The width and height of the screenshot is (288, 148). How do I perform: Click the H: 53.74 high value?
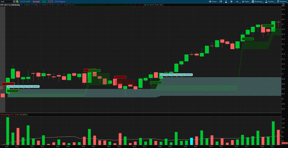[x=50, y=5]
